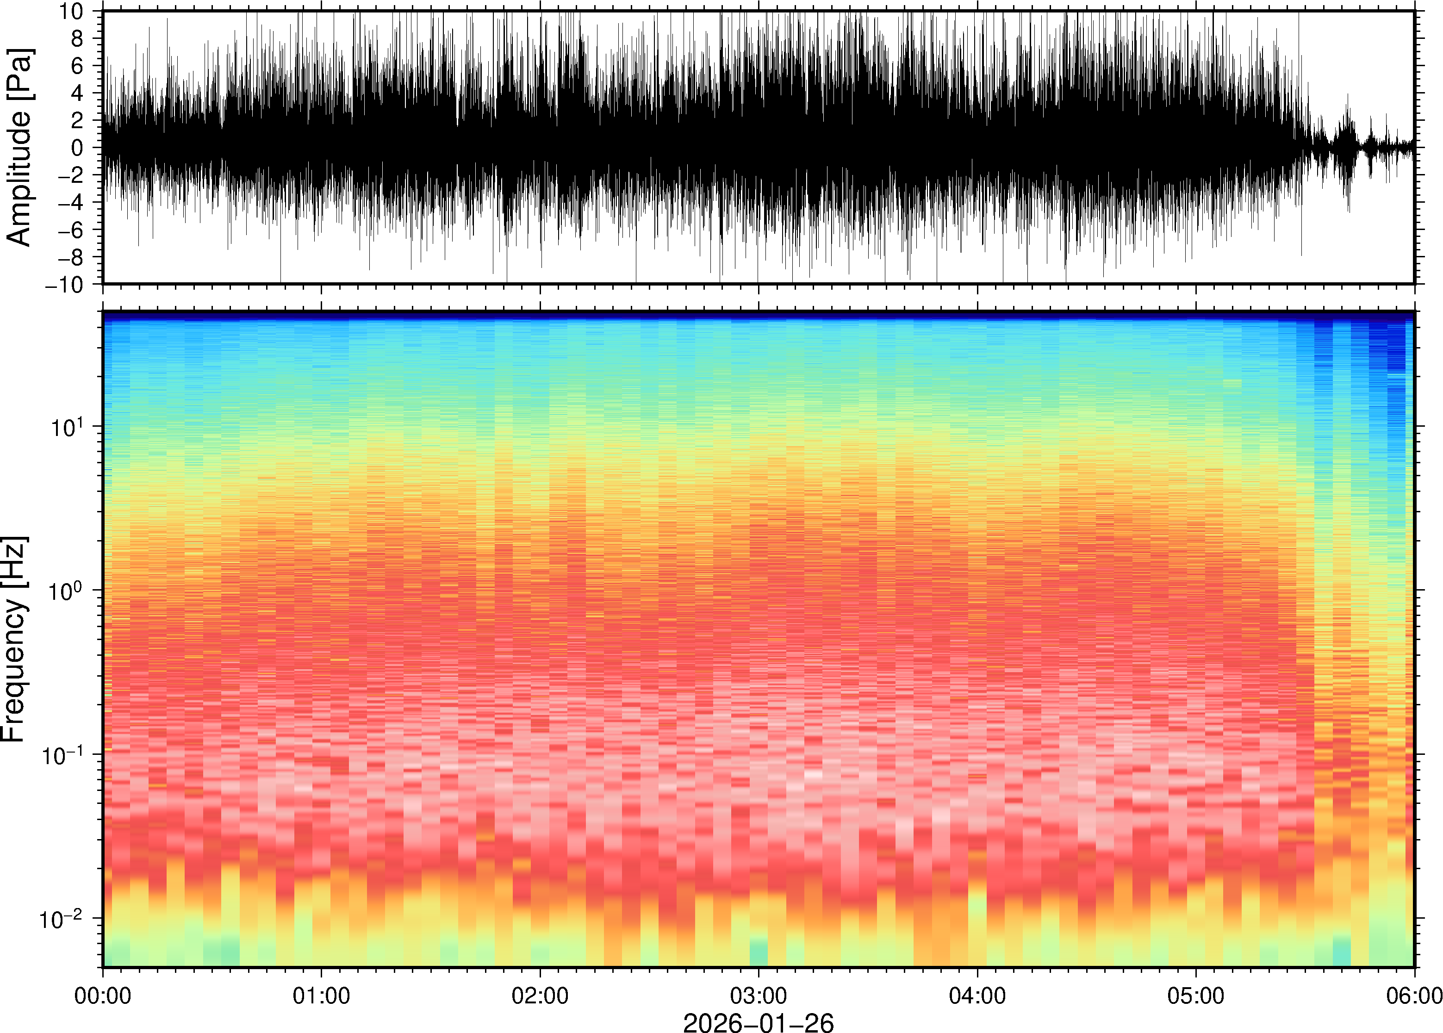1443x1033 pixels.
Task: Click the 2026-01-26 date label
Action: 758,1022
